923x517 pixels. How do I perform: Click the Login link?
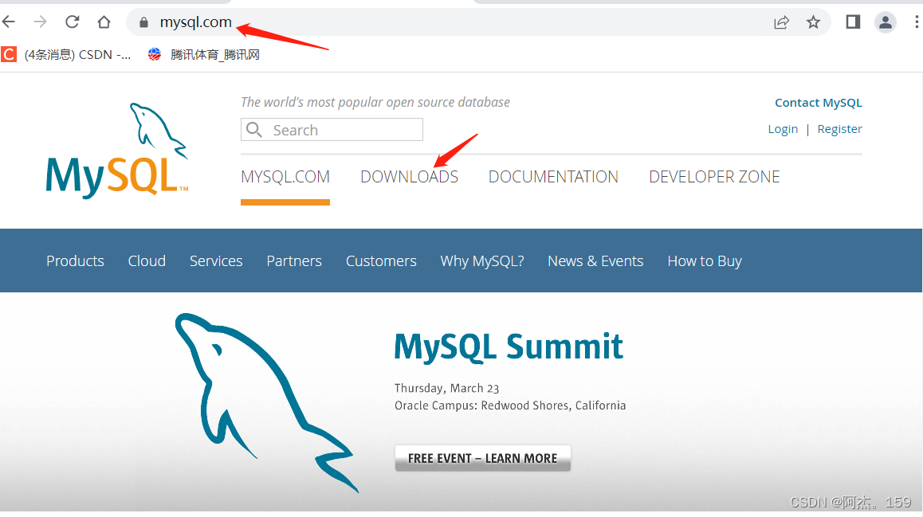coord(783,129)
